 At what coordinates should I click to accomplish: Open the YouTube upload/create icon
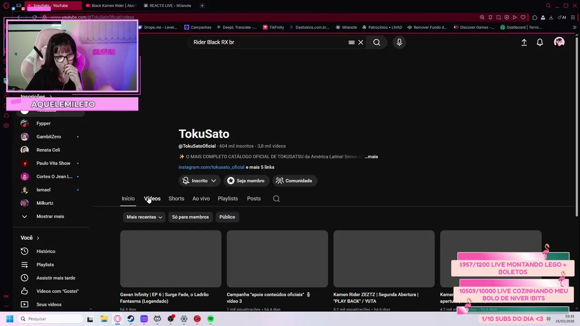[524, 42]
